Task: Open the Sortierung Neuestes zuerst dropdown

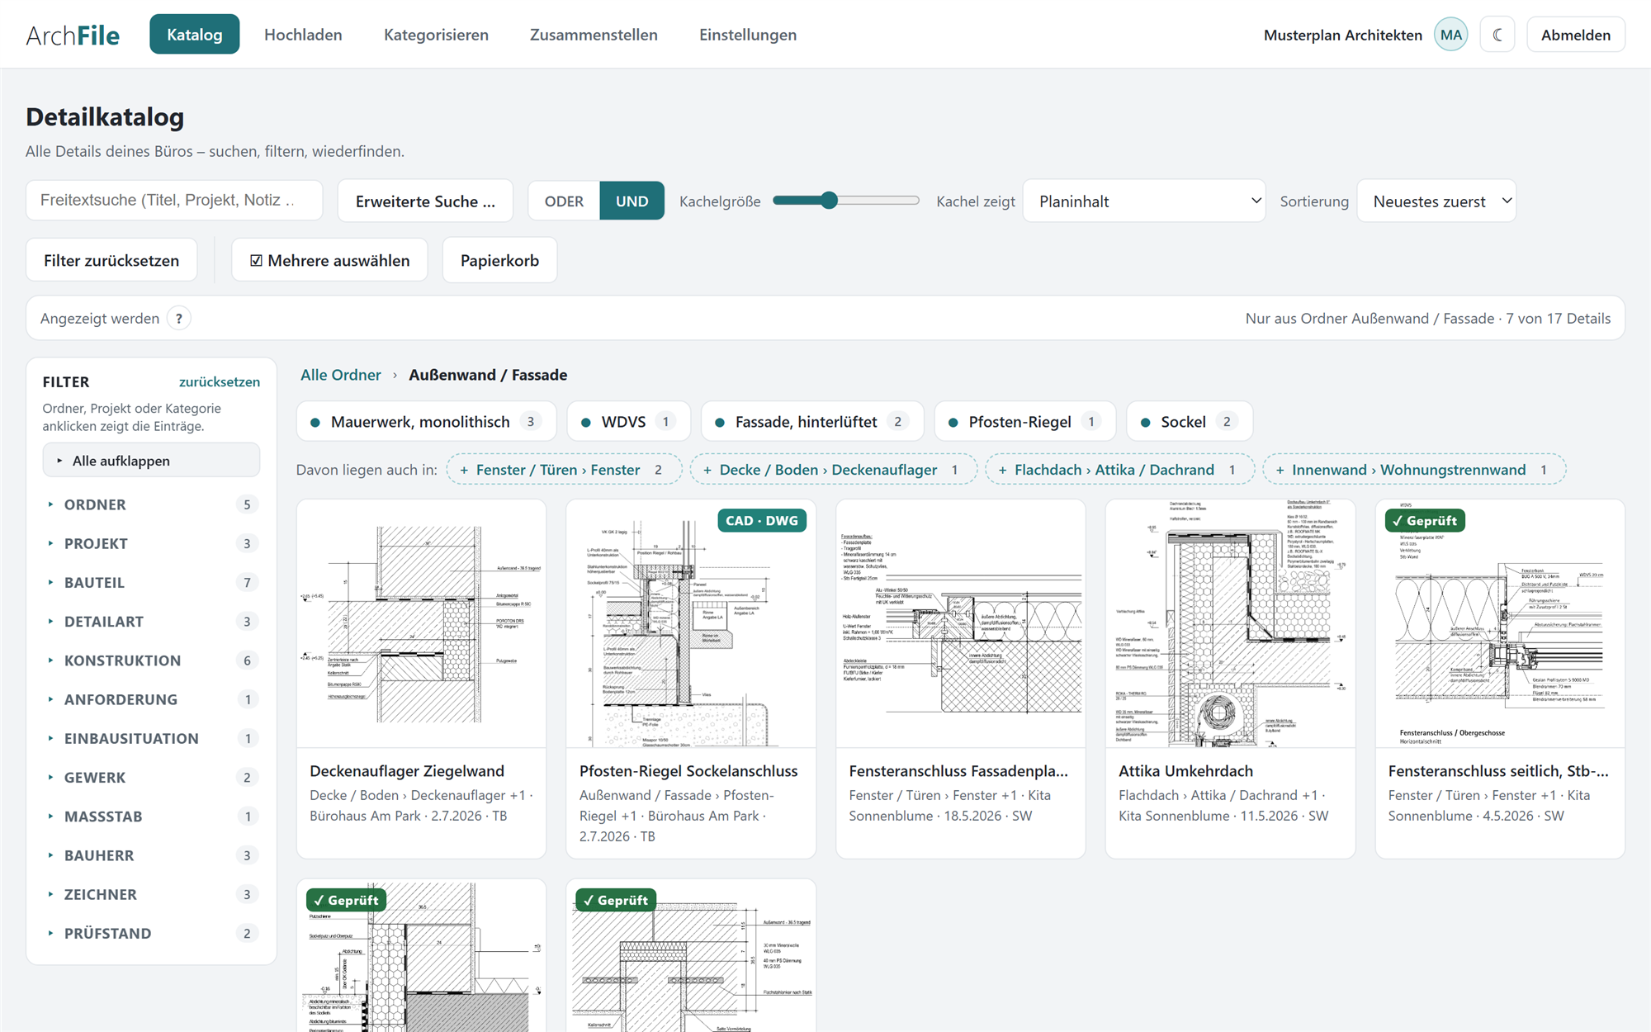Action: 1436,201
